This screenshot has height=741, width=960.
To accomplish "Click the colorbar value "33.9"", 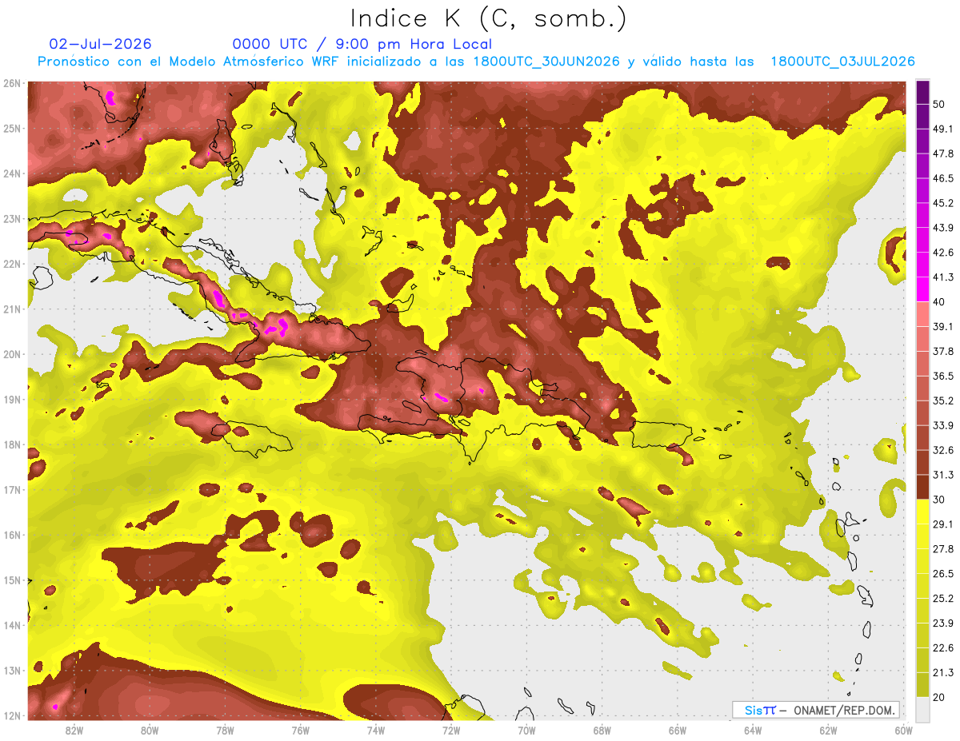I will (x=943, y=425).
